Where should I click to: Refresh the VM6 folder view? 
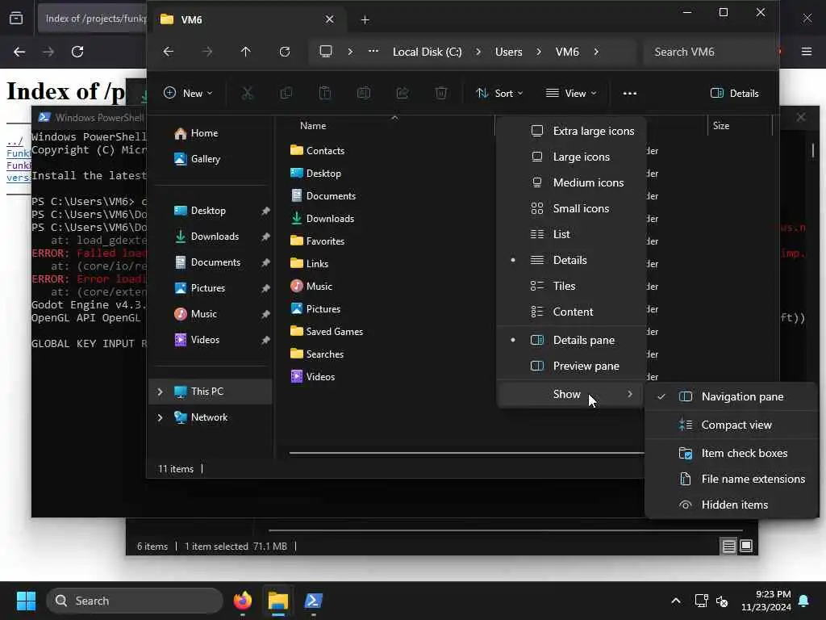285,52
